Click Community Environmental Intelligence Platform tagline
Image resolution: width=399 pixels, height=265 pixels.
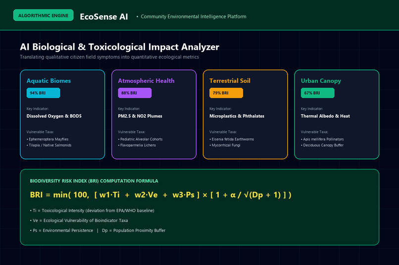coord(194,16)
